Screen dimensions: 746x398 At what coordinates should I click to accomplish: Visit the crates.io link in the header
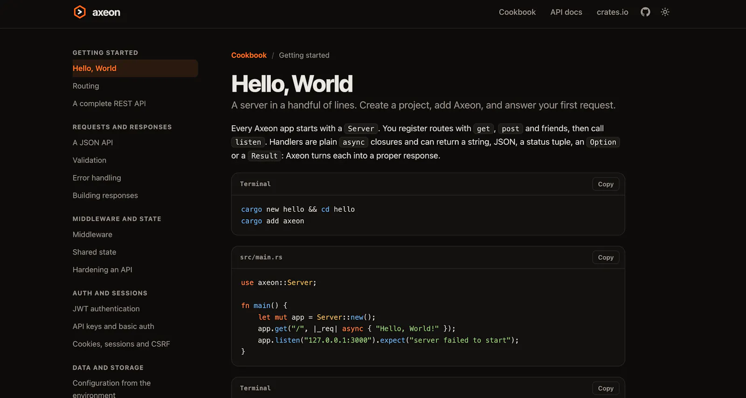(612, 12)
